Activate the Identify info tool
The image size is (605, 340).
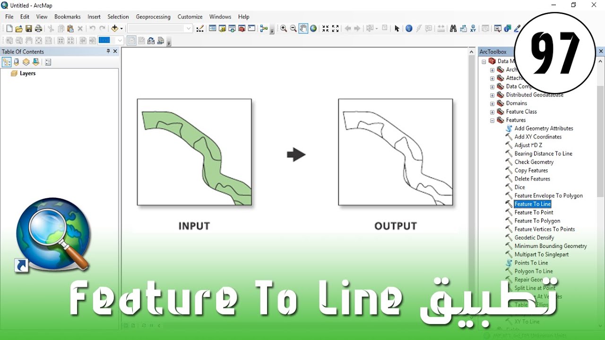coord(409,29)
